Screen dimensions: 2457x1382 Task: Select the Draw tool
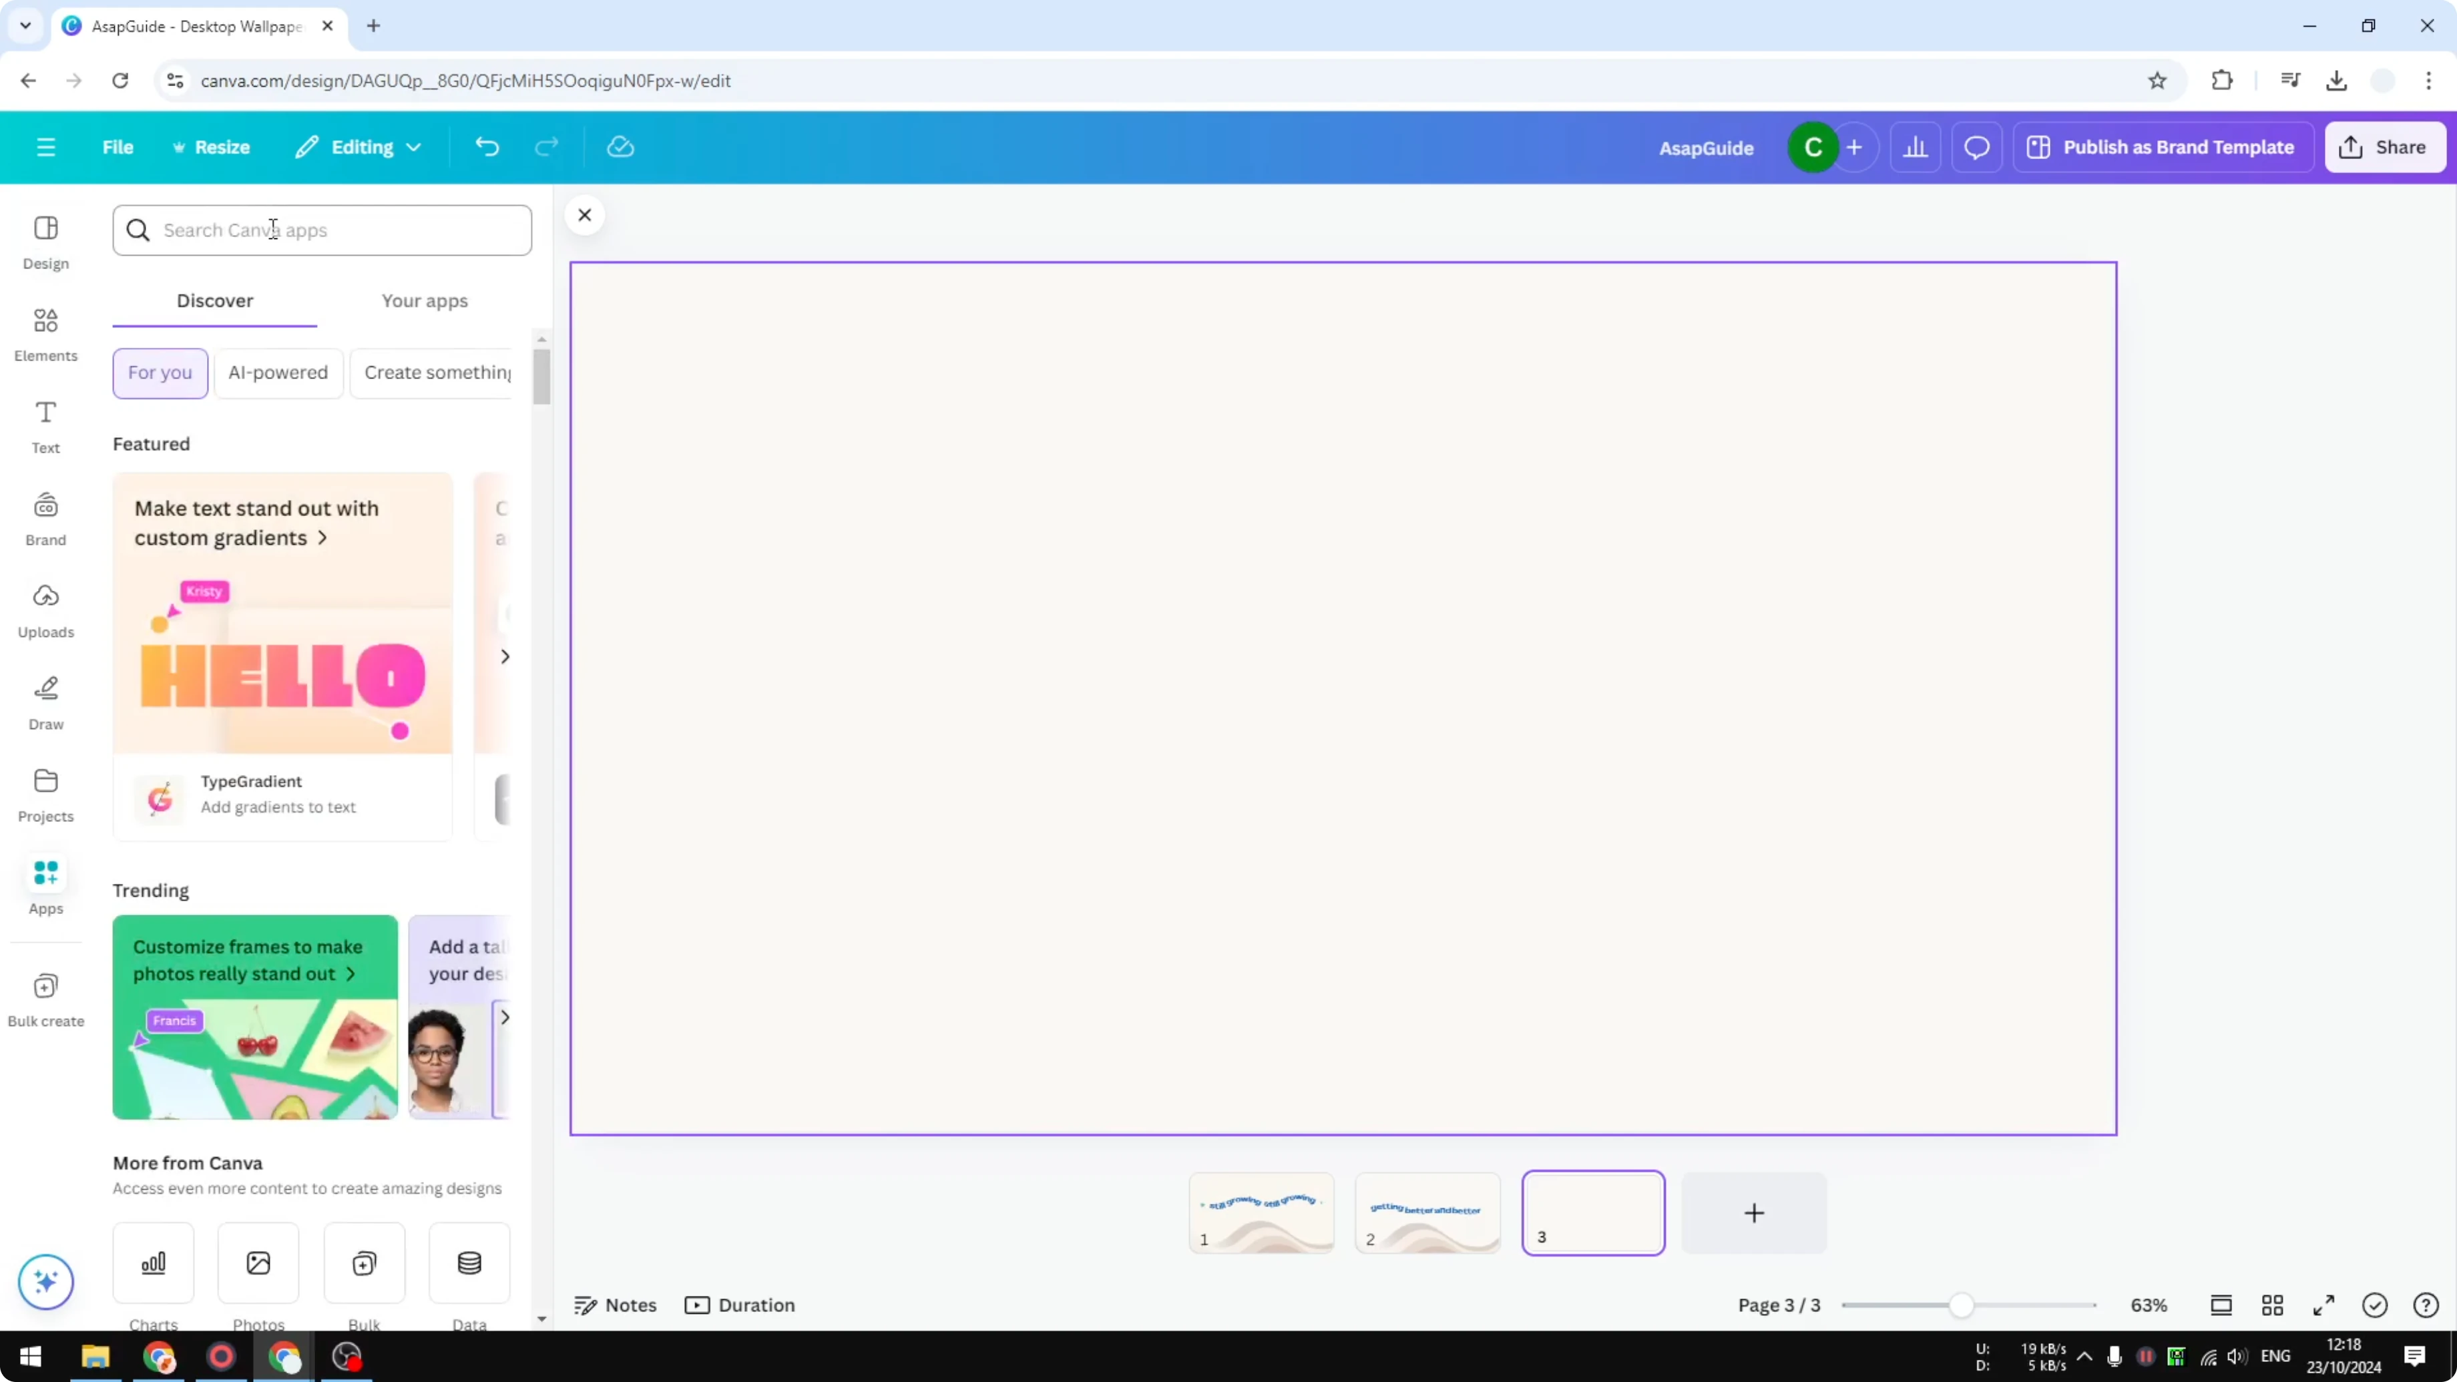(x=45, y=703)
